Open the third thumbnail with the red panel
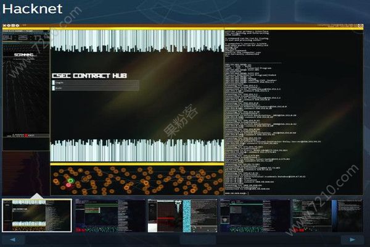The image size is (370, 247). (x=183, y=215)
